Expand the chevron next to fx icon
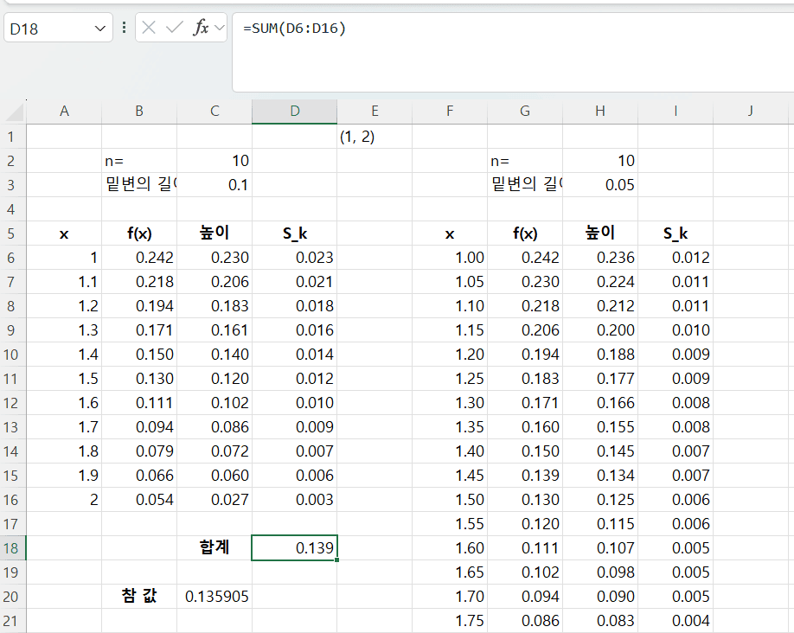Viewport: 794px width, 633px height. pyautogui.click(x=219, y=28)
